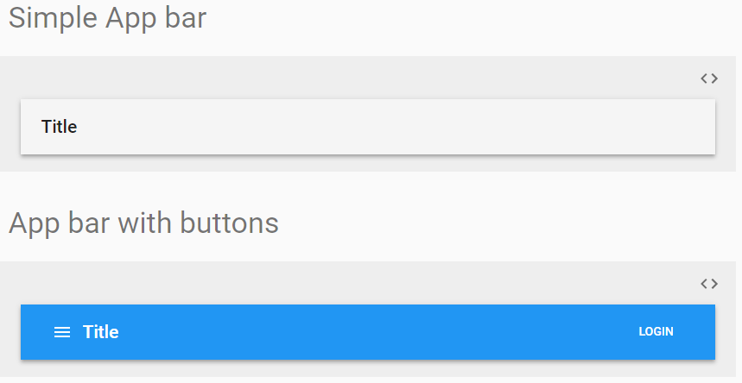Click the Title text in the blue app bar
This screenshot has width=742, height=383.
click(101, 332)
